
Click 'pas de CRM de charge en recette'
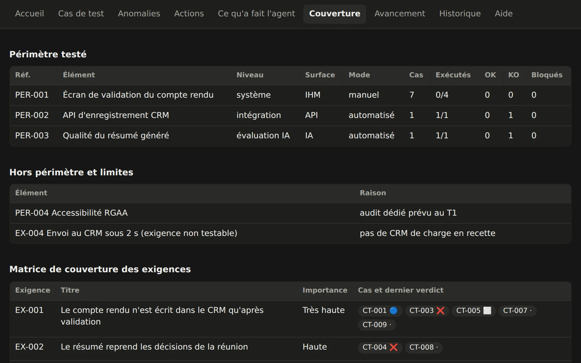[x=427, y=233]
